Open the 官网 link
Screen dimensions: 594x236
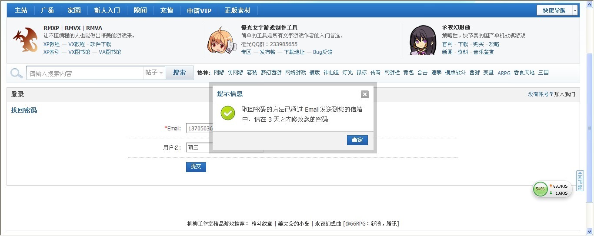[x=447, y=44]
